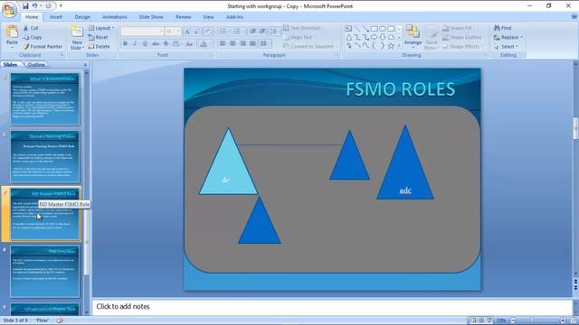Viewport: 579px width, 325px height.
Task: Open Find dialog
Action: tap(503, 28)
